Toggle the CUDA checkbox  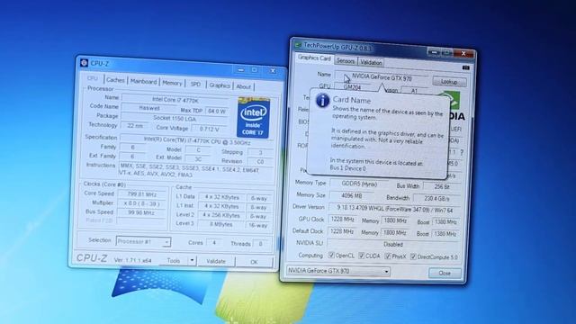[x=362, y=256]
